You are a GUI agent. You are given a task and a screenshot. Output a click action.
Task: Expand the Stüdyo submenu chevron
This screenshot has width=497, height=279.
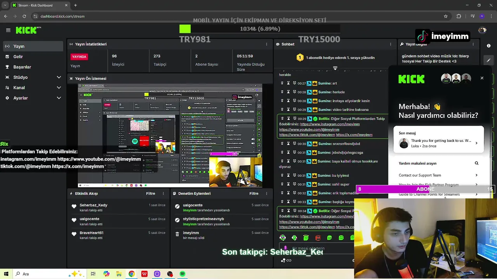[59, 77]
